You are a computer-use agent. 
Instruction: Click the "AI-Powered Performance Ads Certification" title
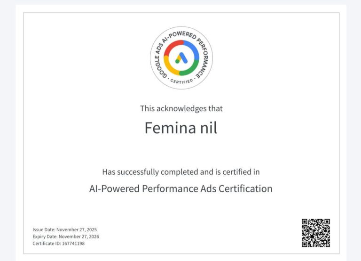181,189
